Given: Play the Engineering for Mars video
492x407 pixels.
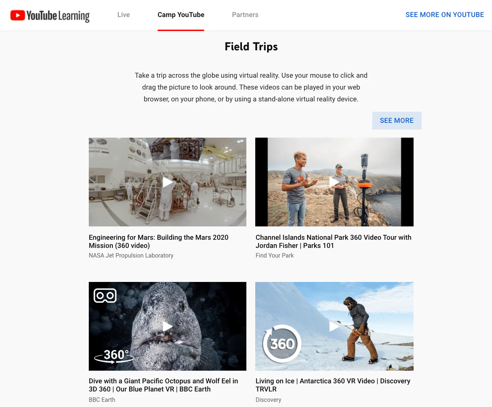Looking at the screenshot, I should pyautogui.click(x=168, y=182).
